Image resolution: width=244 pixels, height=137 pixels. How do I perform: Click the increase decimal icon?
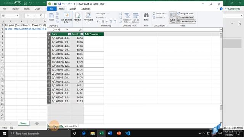111,21
